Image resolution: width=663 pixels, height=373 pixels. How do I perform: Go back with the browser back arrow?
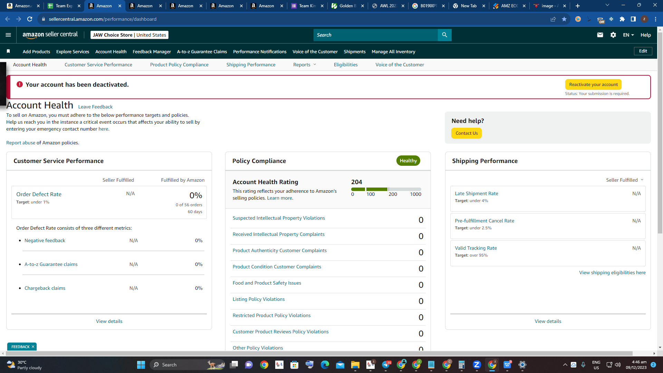[8, 19]
